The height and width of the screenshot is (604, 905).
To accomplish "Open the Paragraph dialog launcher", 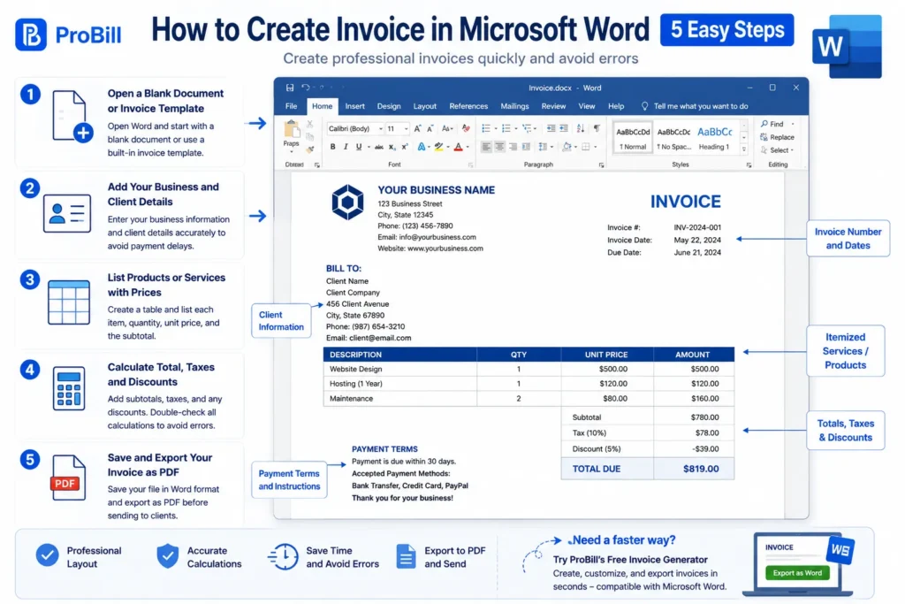I will tap(601, 165).
